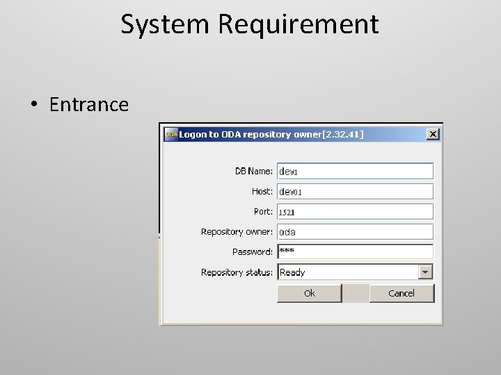Click the 'Host:' label

point(262,192)
